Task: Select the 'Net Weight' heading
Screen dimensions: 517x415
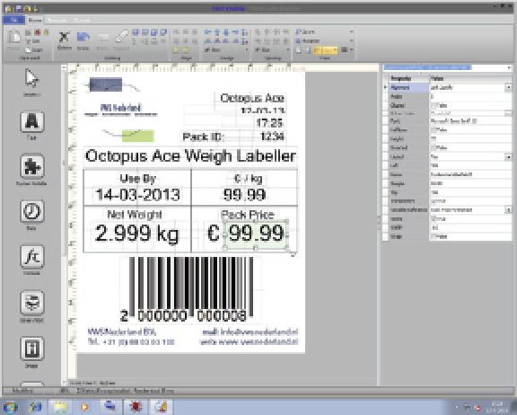Action: coord(135,215)
